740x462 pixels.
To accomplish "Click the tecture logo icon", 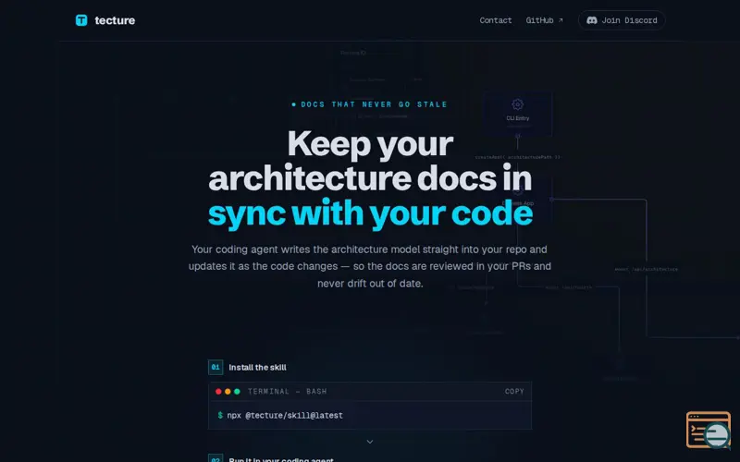I will tap(81, 20).
